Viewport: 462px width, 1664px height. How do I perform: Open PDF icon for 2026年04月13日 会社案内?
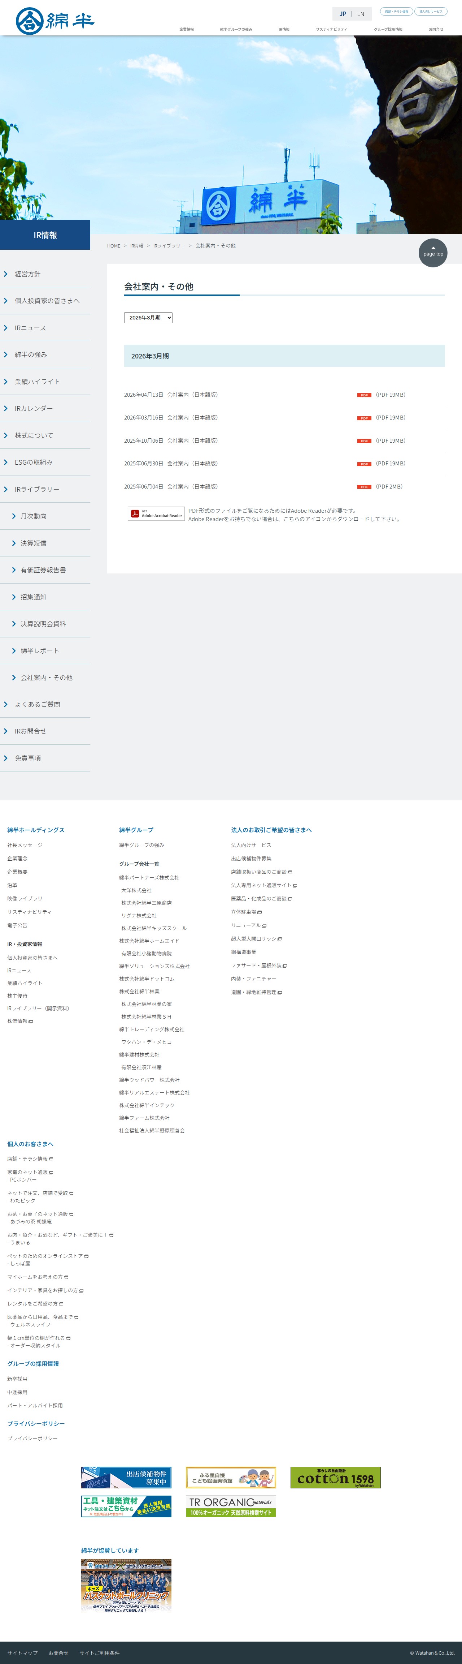pyautogui.click(x=364, y=395)
